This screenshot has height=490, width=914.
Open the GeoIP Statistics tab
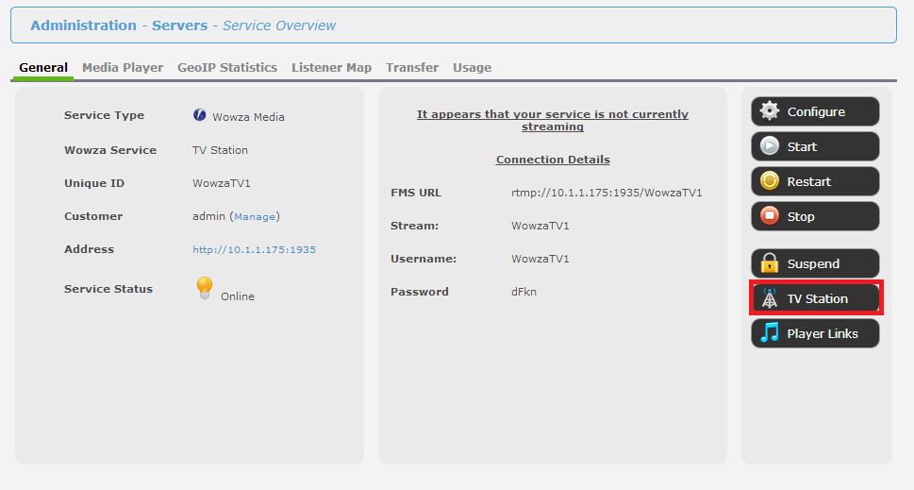[227, 68]
